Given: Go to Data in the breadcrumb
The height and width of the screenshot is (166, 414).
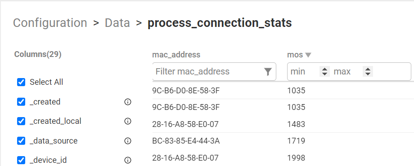Looking at the screenshot, I should [x=117, y=23].
